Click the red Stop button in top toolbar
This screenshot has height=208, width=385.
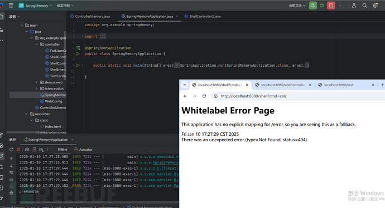click(x=331, y=6)
